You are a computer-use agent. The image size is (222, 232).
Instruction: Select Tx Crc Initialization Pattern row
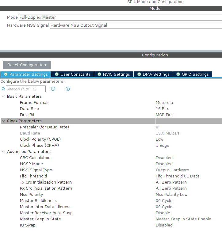[111, 182]
